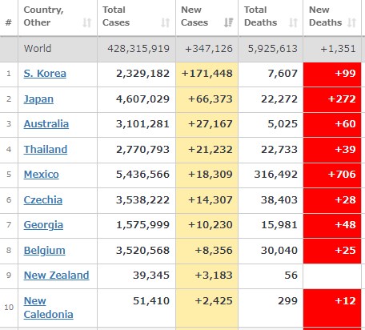Open the New Caledonia country link

click(x=48, y=308)
